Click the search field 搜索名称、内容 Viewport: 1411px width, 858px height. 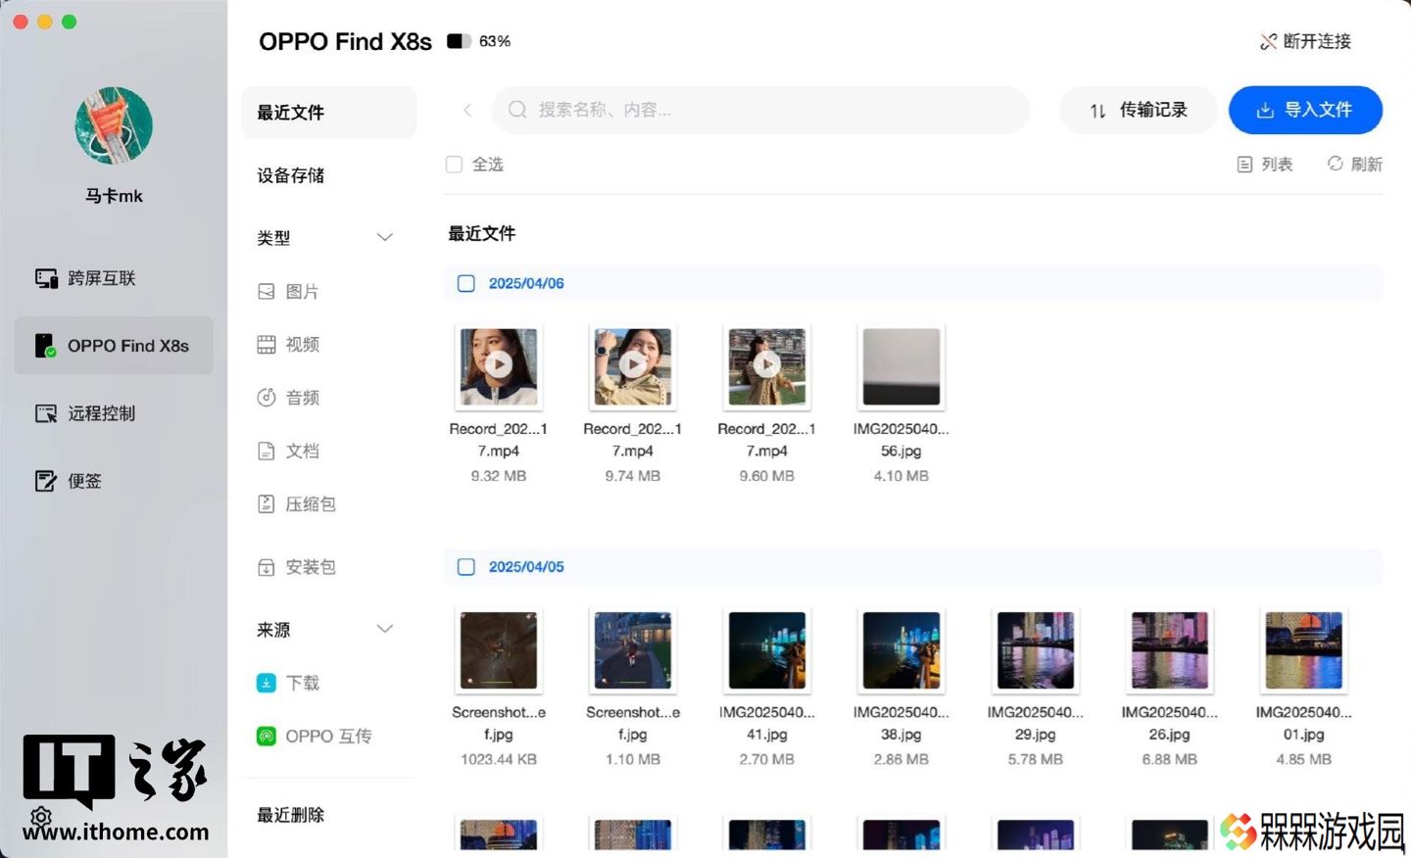pos(760,110)
